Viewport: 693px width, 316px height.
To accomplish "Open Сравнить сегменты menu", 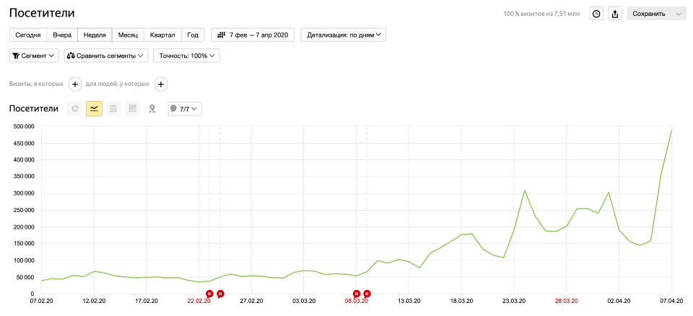I will tap(106, 56).
